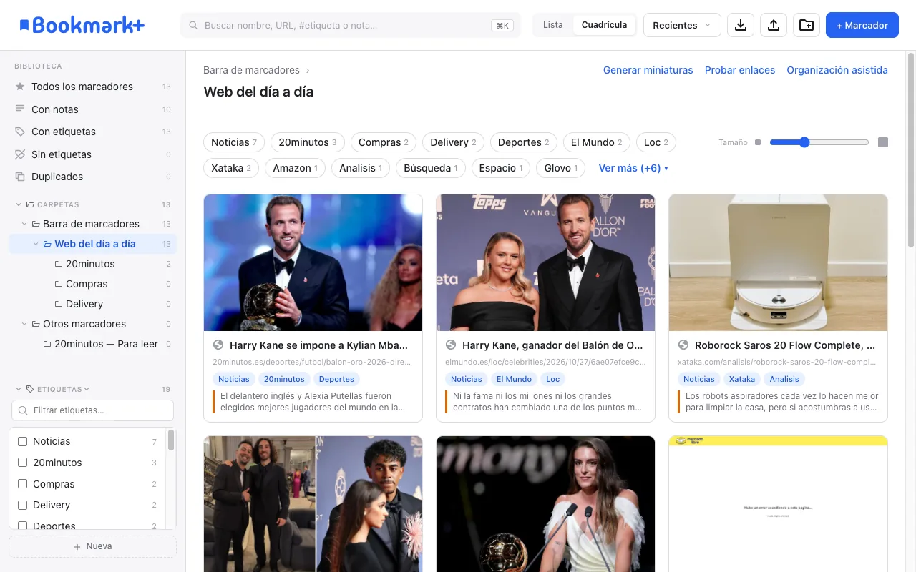This screenshot has width=916, height=572.
Task: Filter by the Xataka tag chip
Action: tap(231, 168)
